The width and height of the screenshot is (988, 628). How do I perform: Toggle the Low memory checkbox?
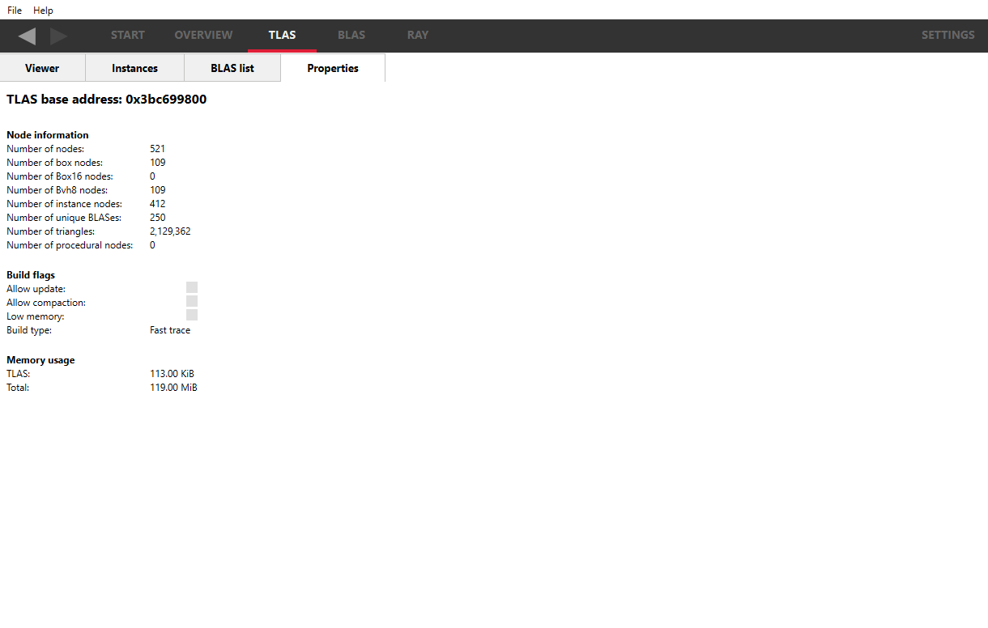(192, 315)
